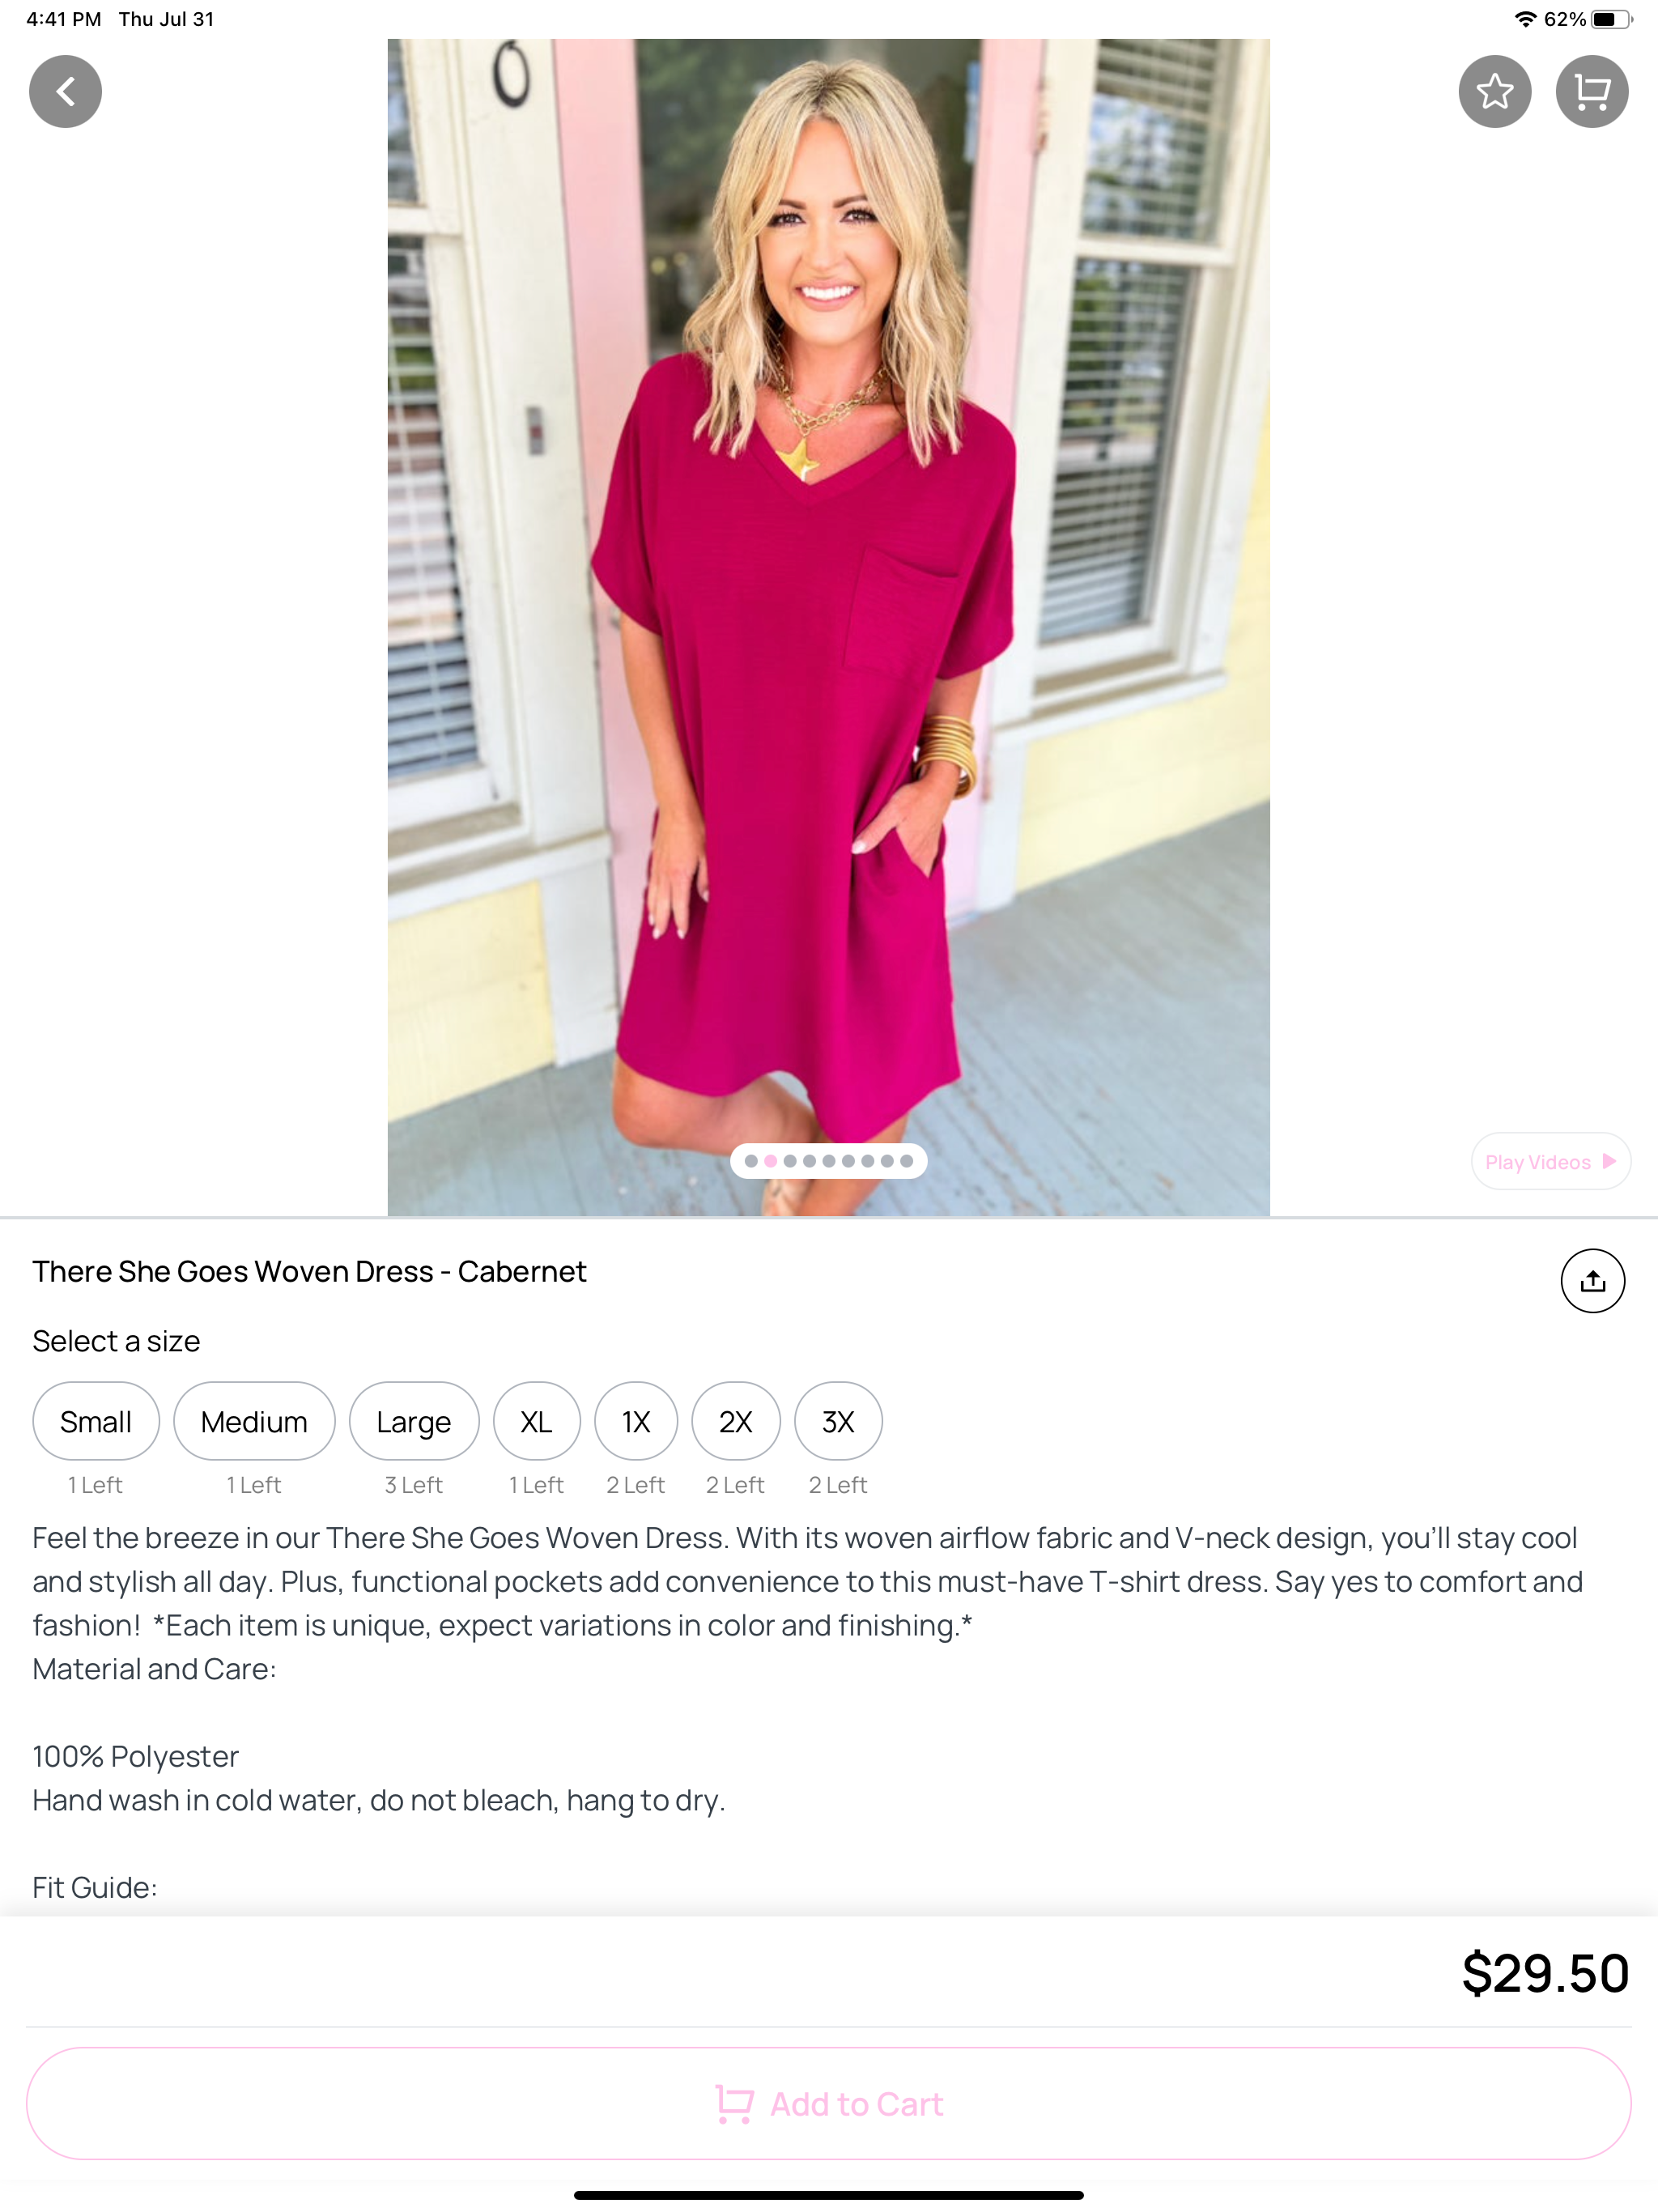This screenshot has height=2212, width=1658.
Task: Add dress to favorites with star icon
Action: tap(1494, 91)
